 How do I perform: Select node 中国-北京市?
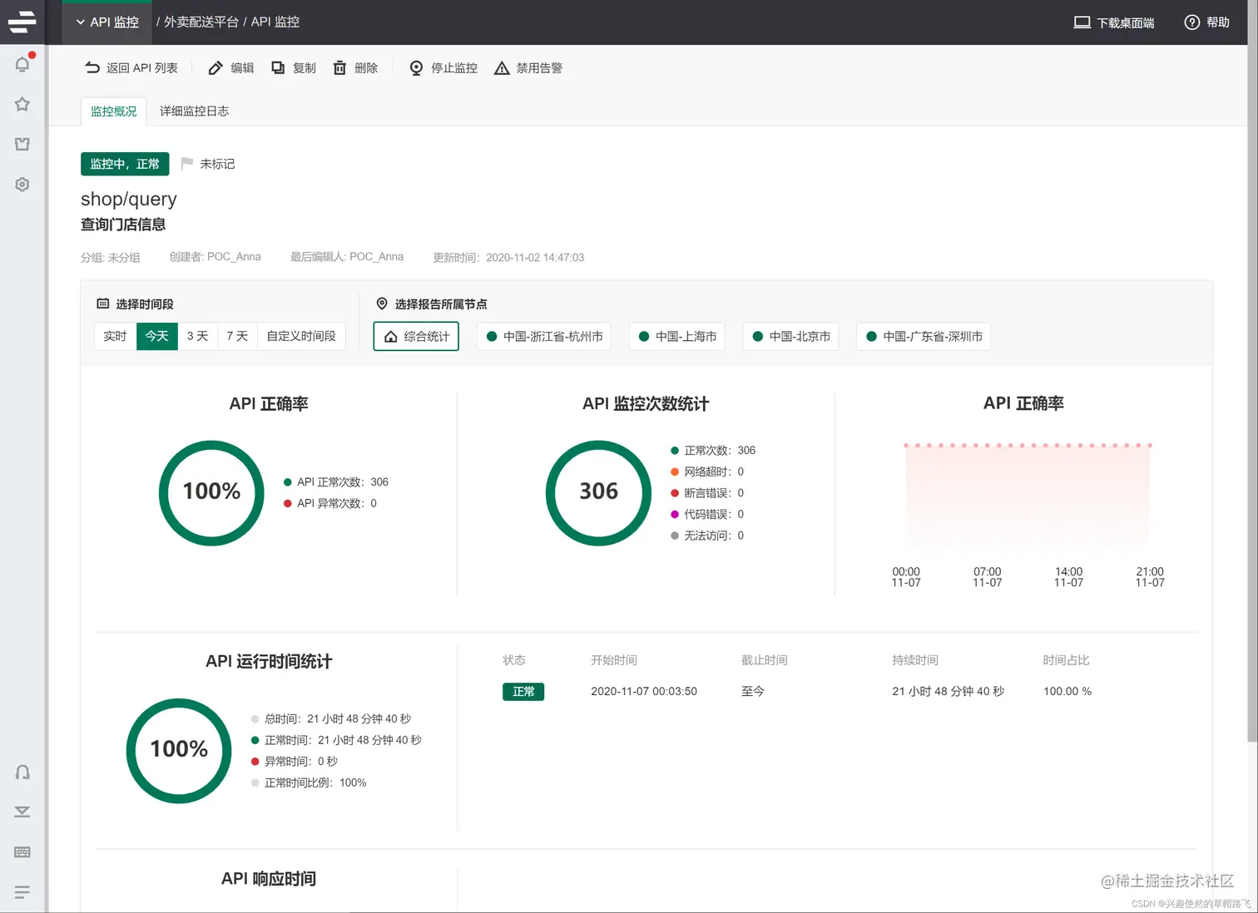[791, 336]
